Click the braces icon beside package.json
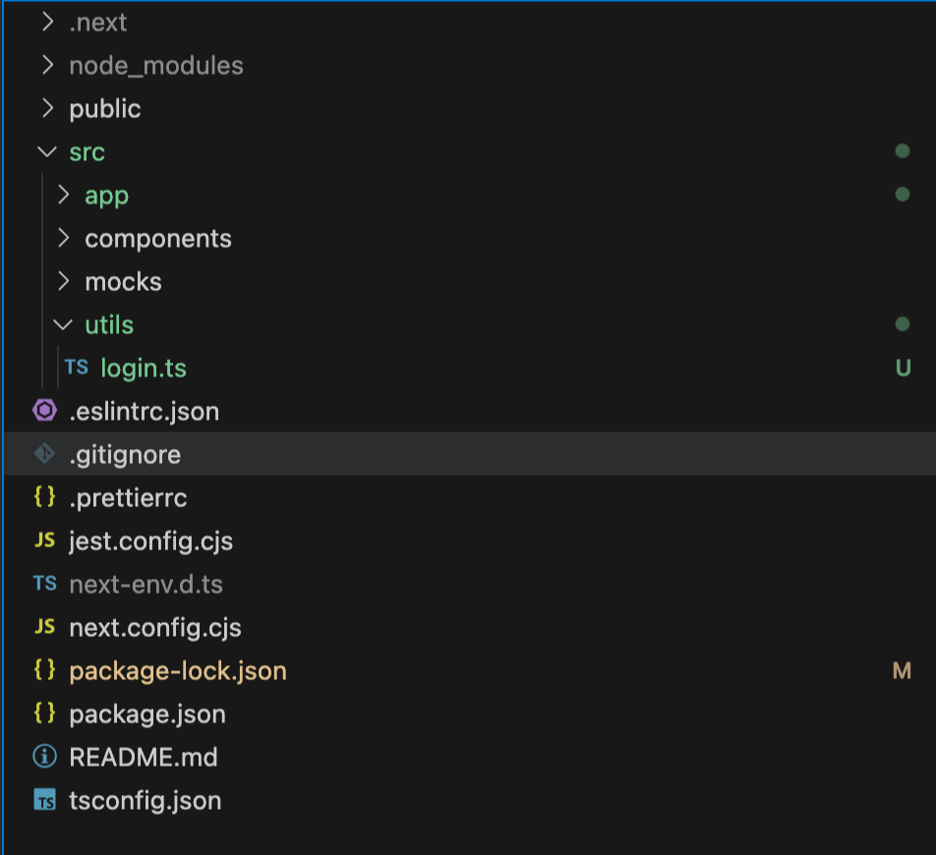 (45, 712)
